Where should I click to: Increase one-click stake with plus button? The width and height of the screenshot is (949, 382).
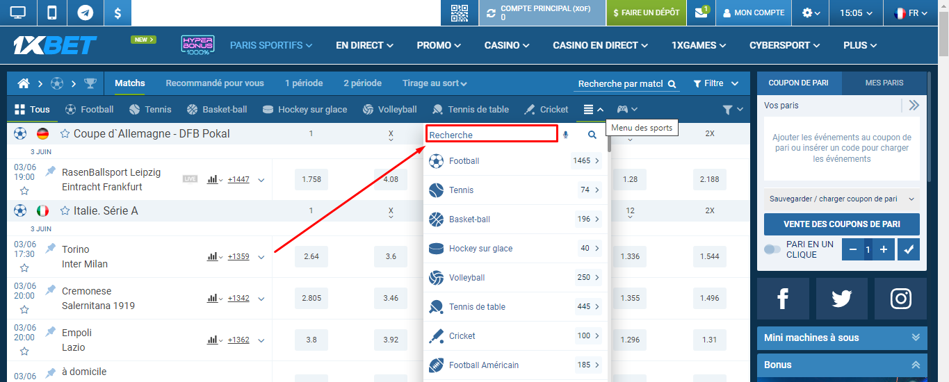[883, 249]
